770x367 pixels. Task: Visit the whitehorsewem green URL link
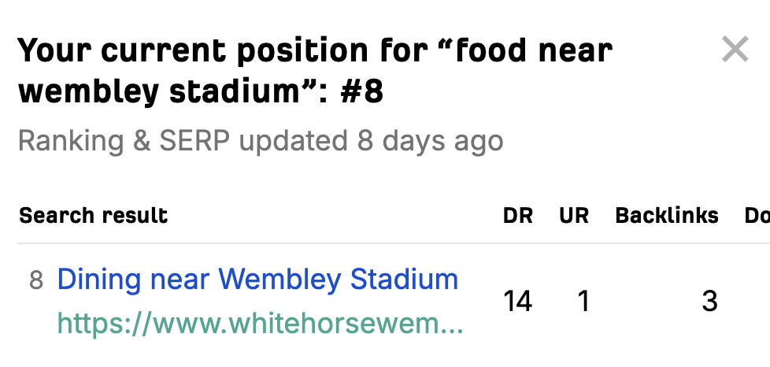(x=260, y=324)
